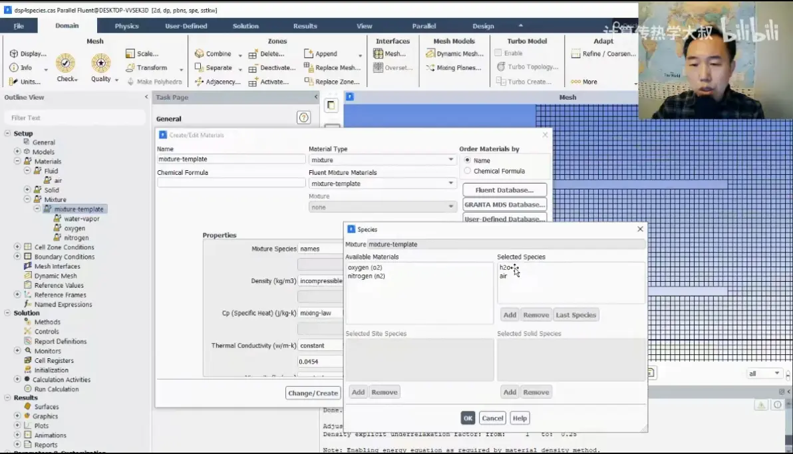Select Name under Order Materials by
The width and height of the screenshot is (793, 454).
click(467, 160)
